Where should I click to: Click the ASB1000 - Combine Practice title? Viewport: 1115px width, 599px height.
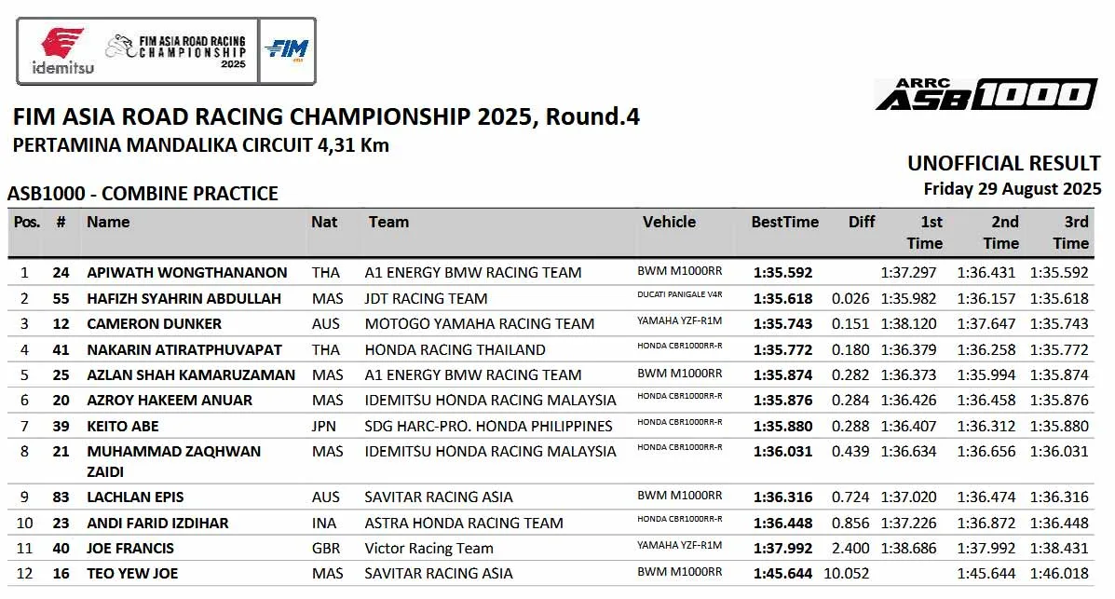tap(143, 194)
